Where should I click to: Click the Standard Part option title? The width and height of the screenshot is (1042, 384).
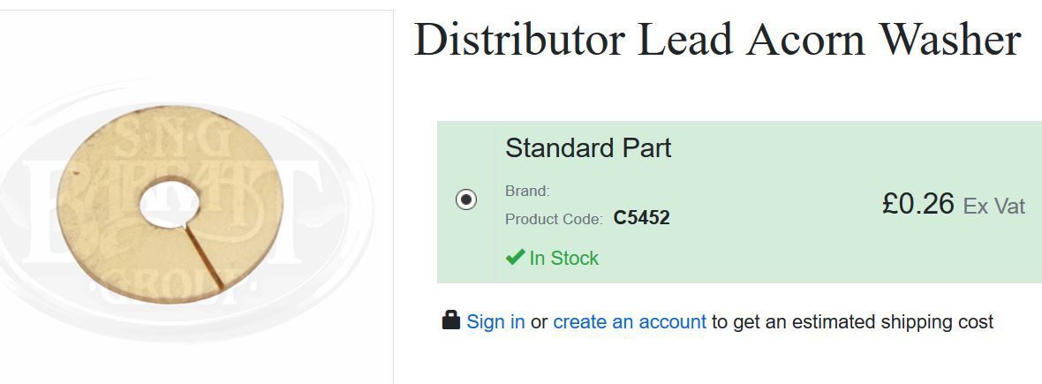(x=588, y=148)
